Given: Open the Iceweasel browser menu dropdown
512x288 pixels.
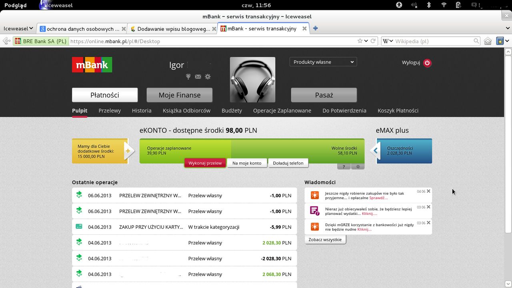Looking at the screenshot, I should coord(18,29).
